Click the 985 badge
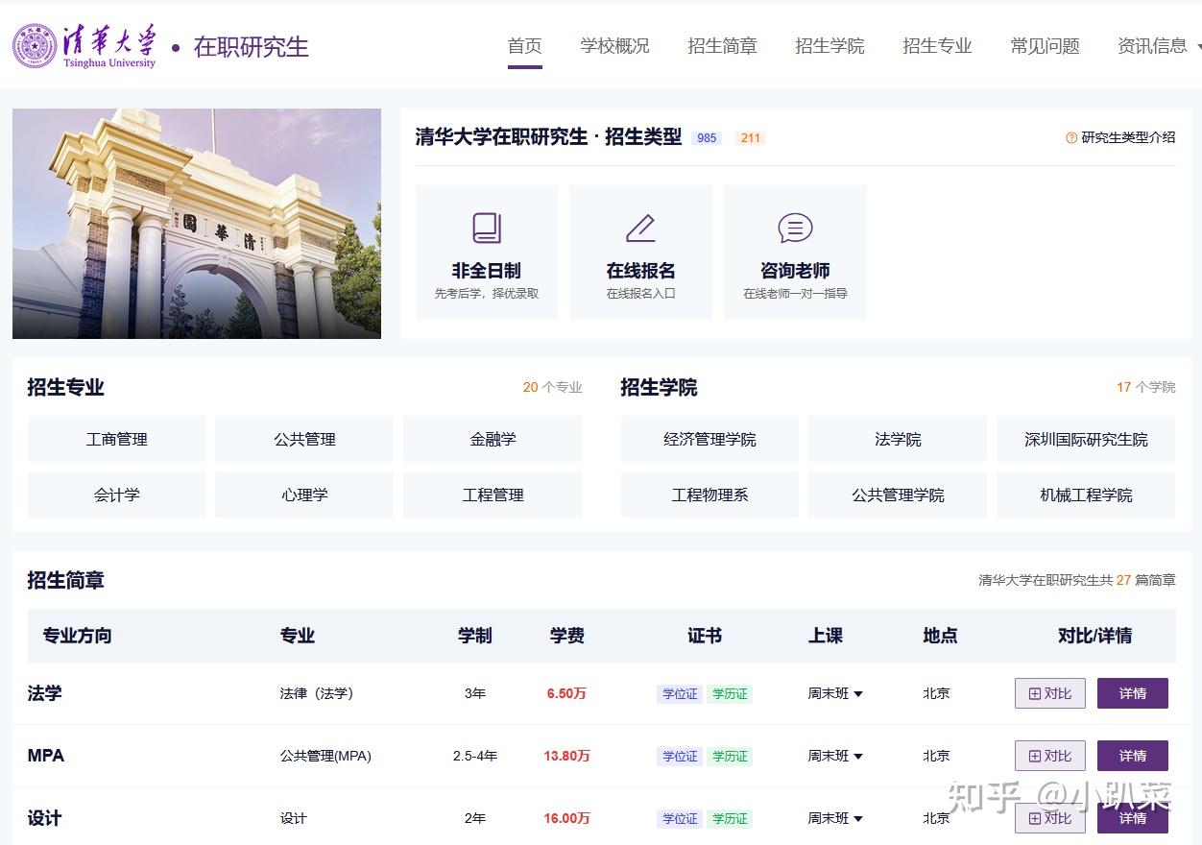Viewport: 1202px width, 845px height. click(x=708, y=138)
